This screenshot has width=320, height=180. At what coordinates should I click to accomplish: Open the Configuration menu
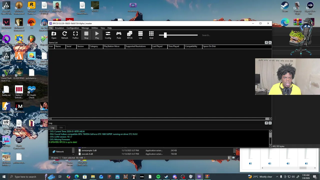coord(73,28)
